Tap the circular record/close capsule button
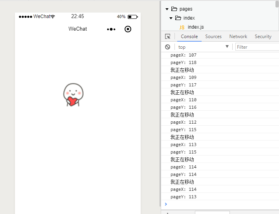The width and height of the screenshot is (279, 214). click(x=128, y=29)
